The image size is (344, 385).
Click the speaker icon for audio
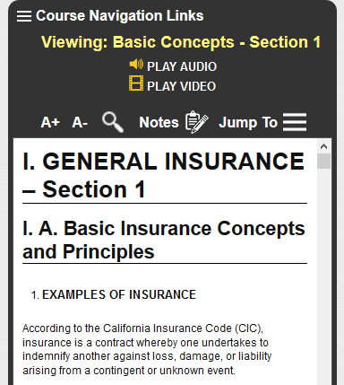pos(136,65)
